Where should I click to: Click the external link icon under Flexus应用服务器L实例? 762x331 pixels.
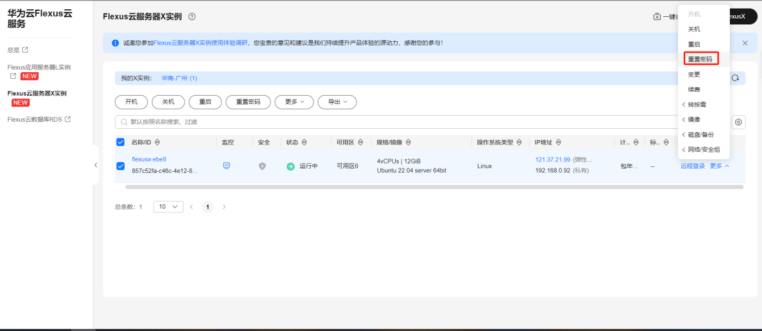(13, 76)
